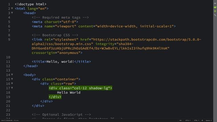Click the opening head tag
This screenshot has width=217, height=122.
pyautogui.click(x=29, y=13)
